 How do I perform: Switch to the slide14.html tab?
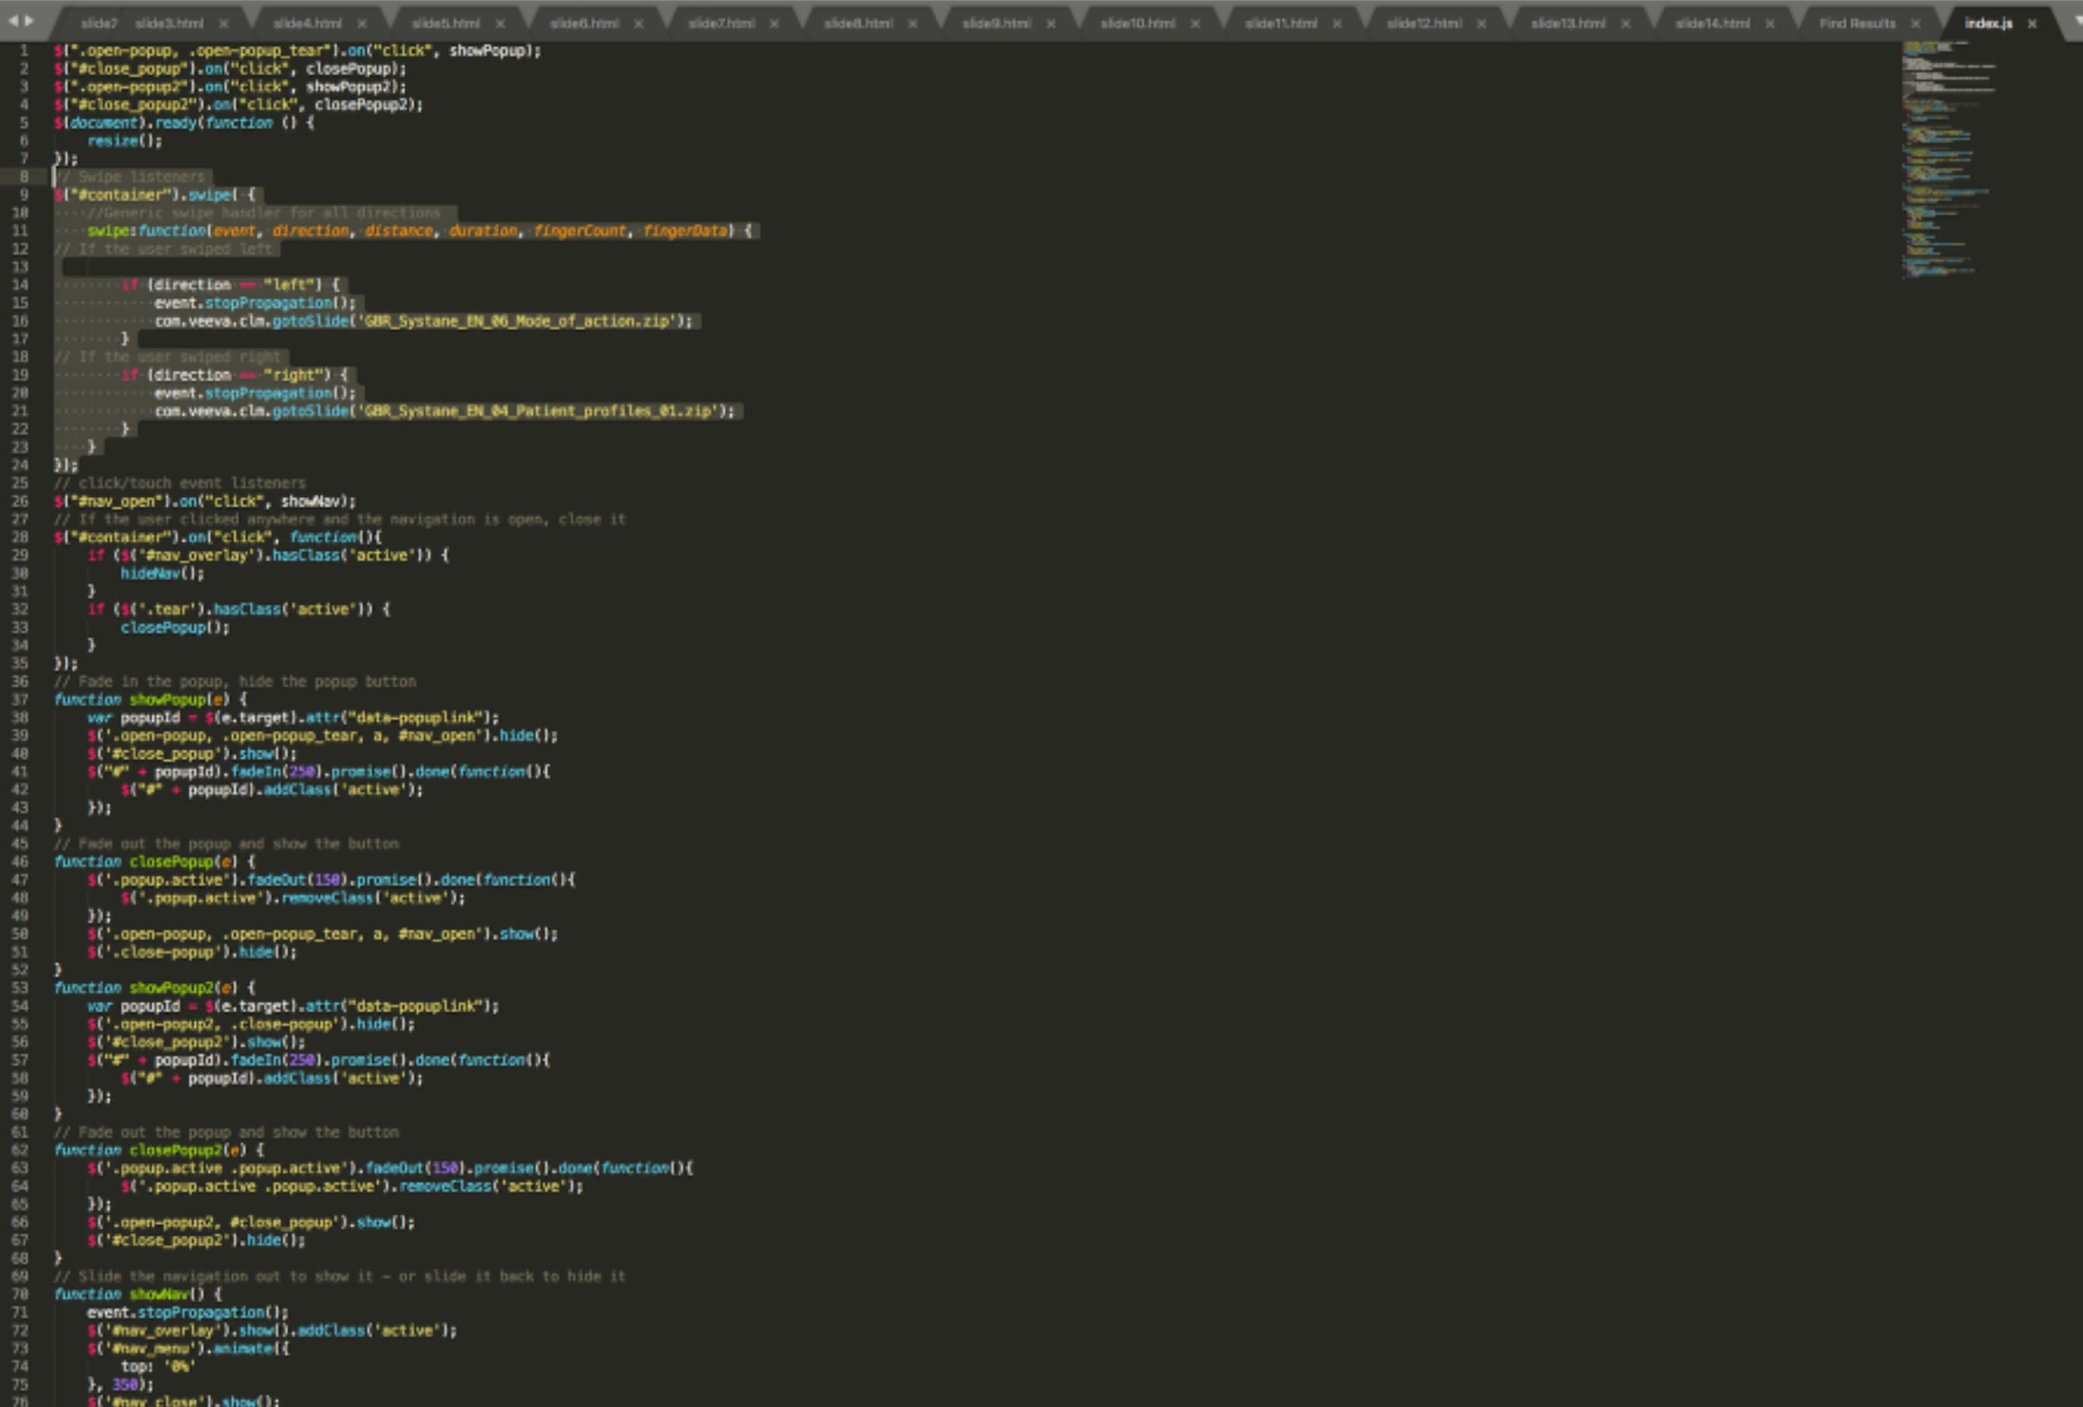1712,23
